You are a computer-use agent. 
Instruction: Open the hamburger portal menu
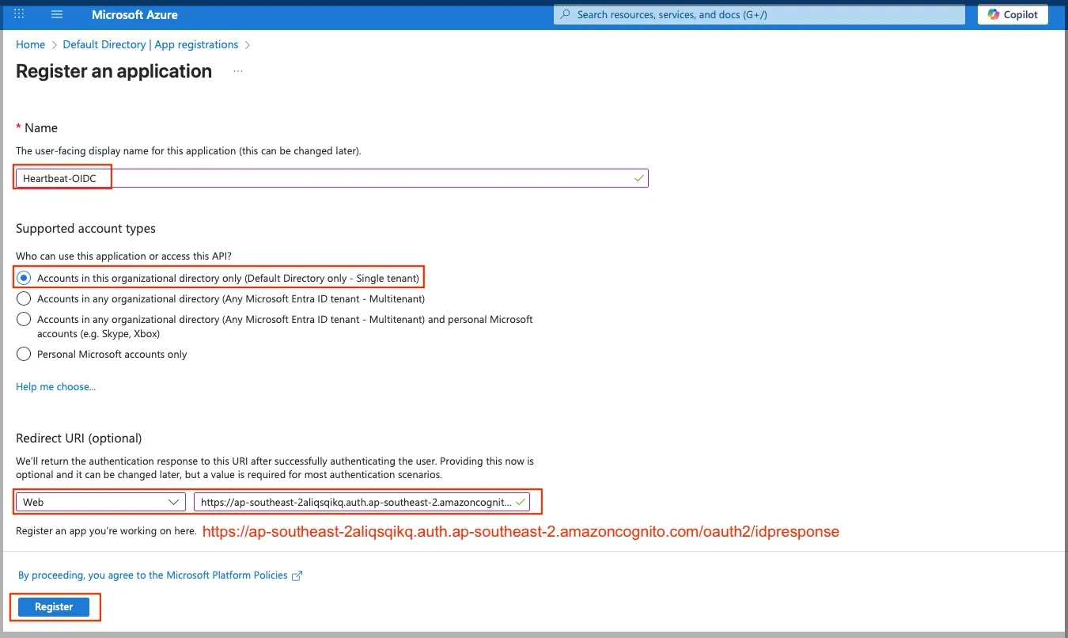pos(57,15)
